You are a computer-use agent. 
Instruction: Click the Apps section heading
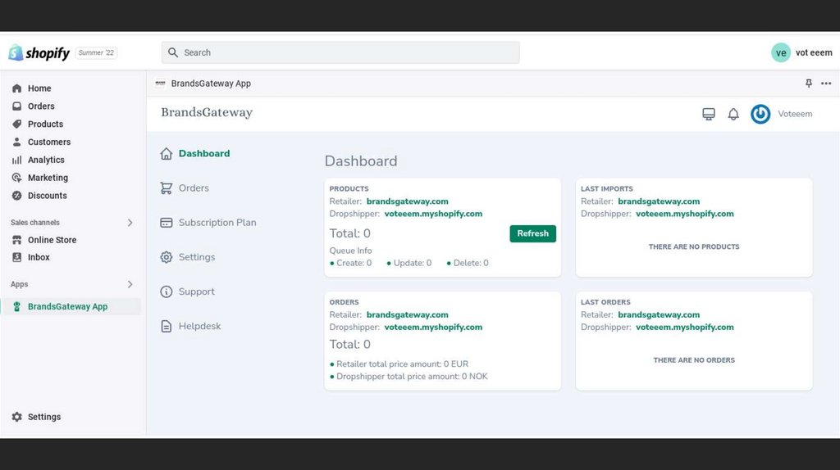(x=20, y=284)
